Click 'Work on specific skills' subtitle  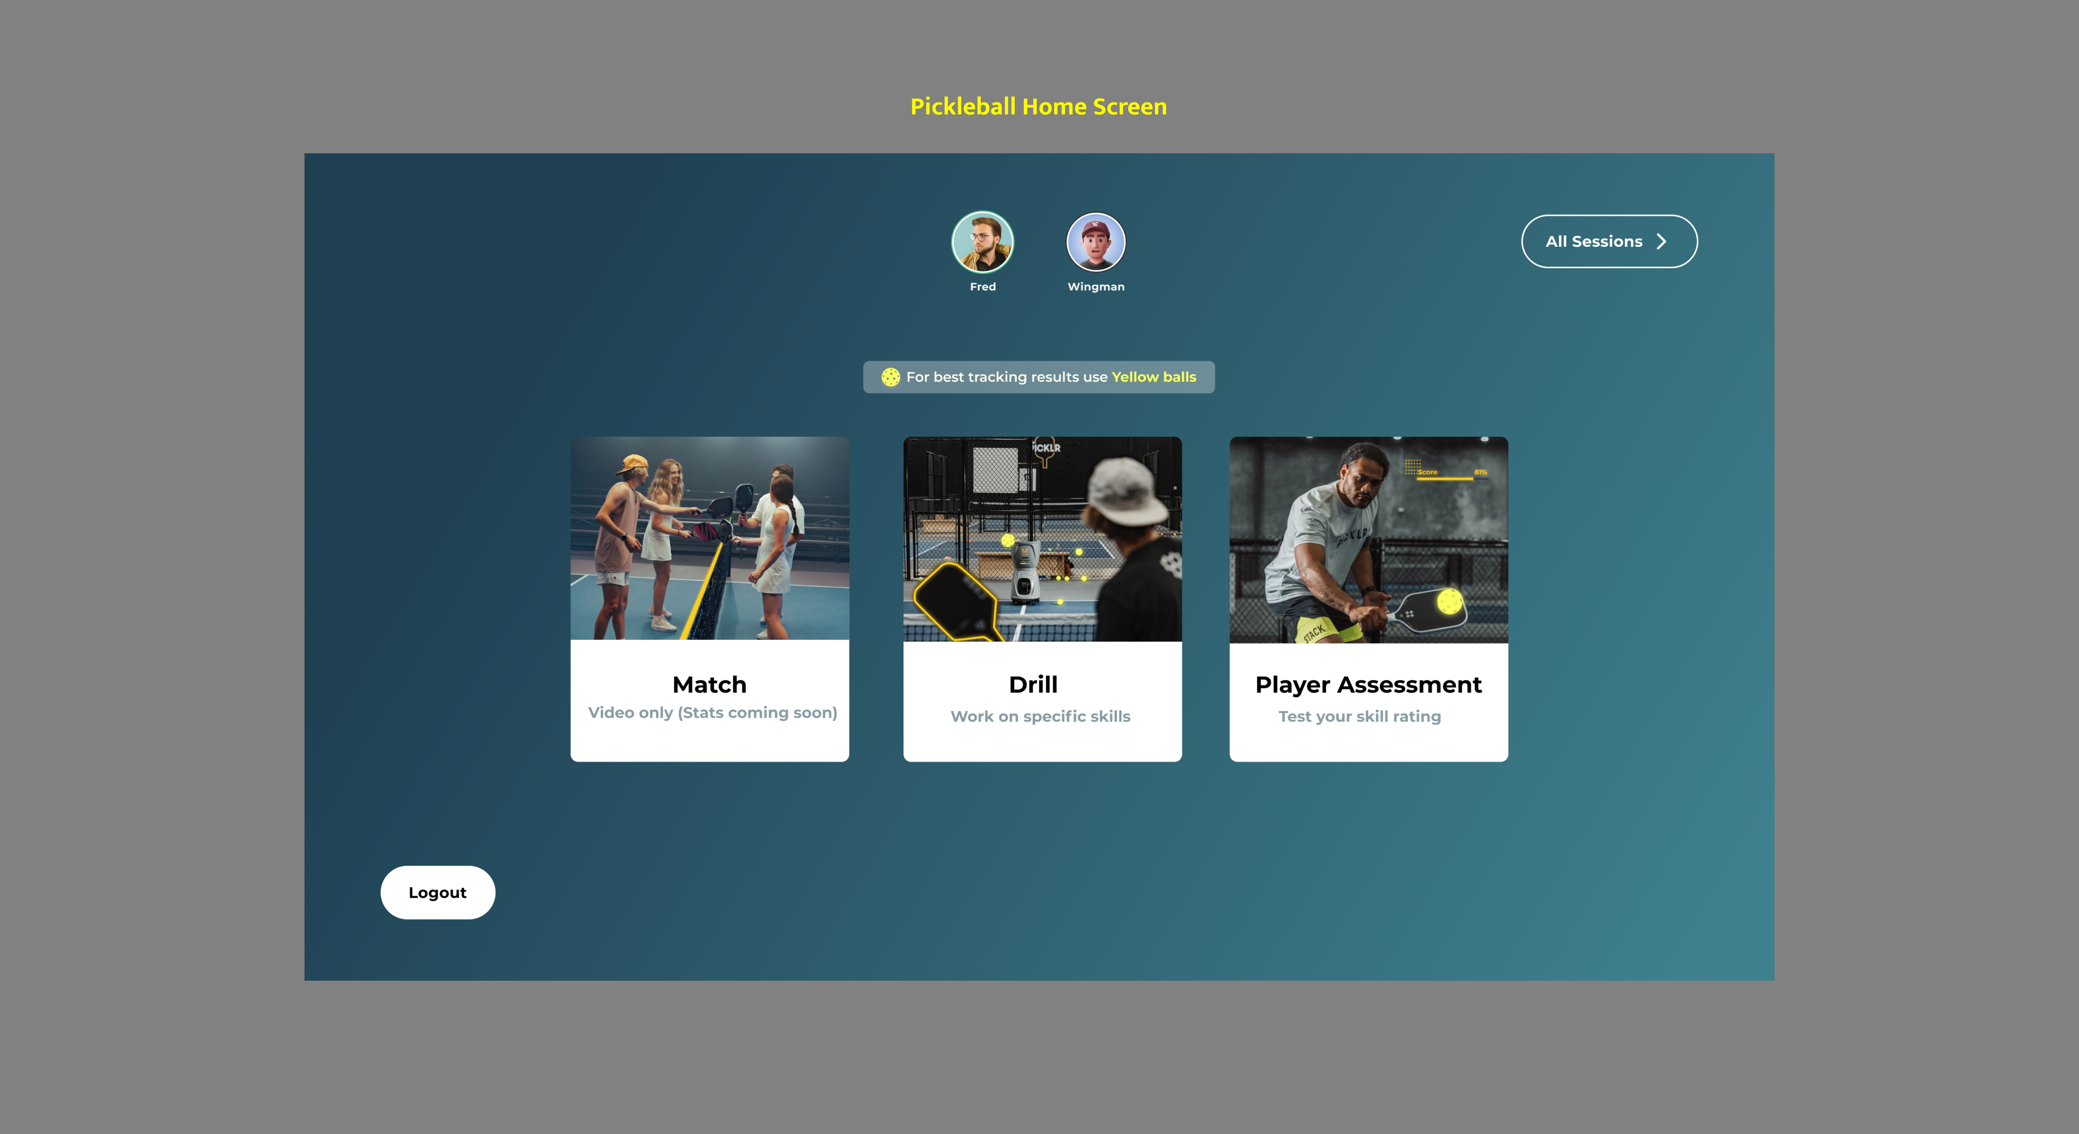[1041, 717]
